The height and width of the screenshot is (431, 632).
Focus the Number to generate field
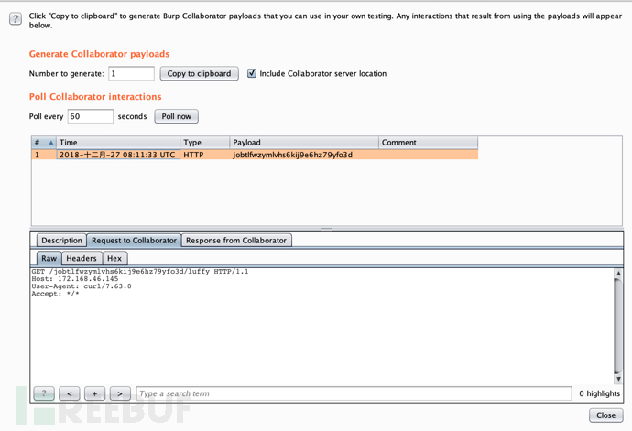tap(131, 74)
